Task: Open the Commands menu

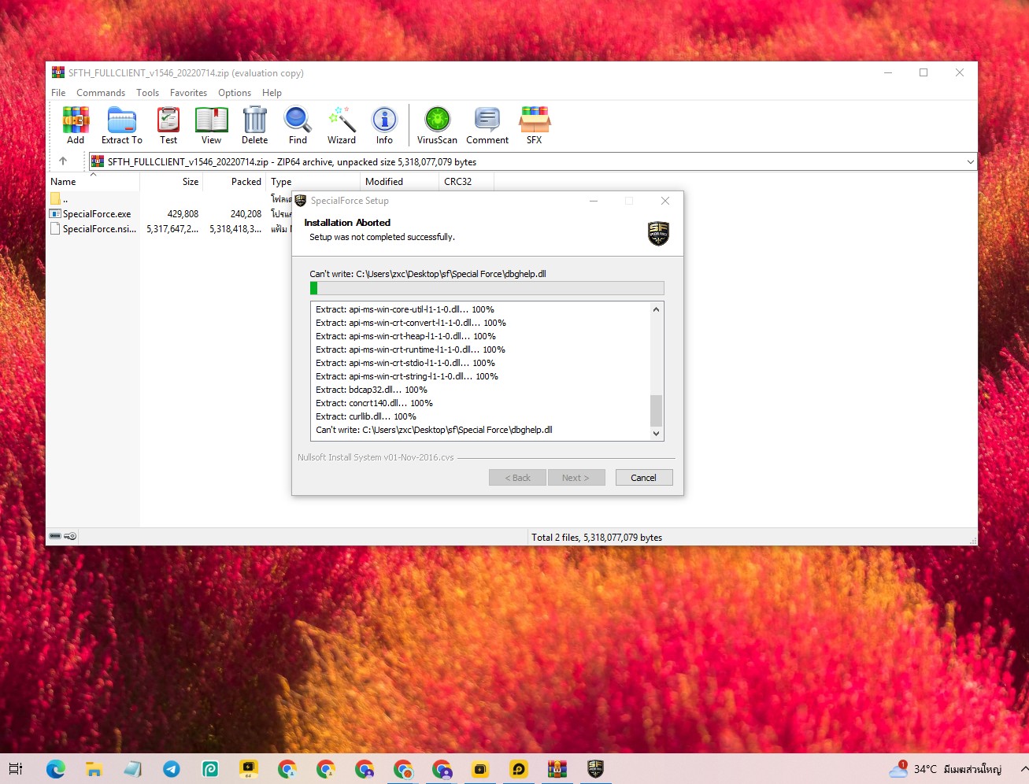Action: pyautogui.click(x=101, y=93)
